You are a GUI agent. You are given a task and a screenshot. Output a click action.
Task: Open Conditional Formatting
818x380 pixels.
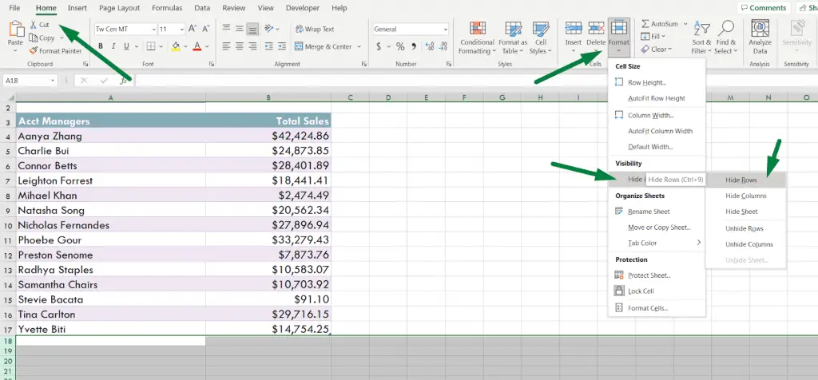477,38
